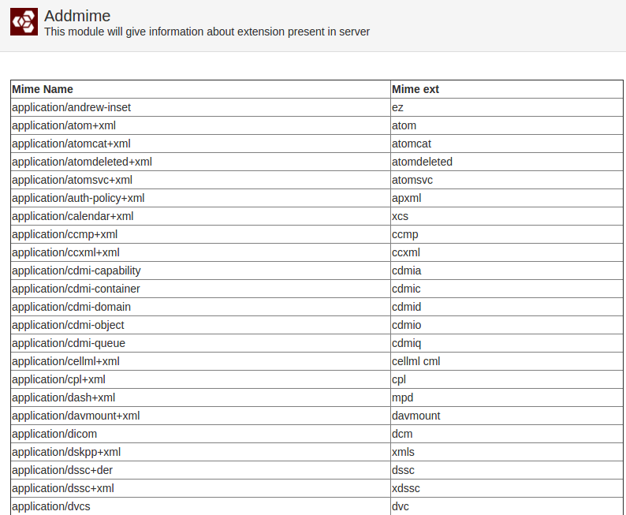Viewport: 626px width, 515px height.
Task: Select the application/atom+xml cell
Action: click(x=200, y=125)
